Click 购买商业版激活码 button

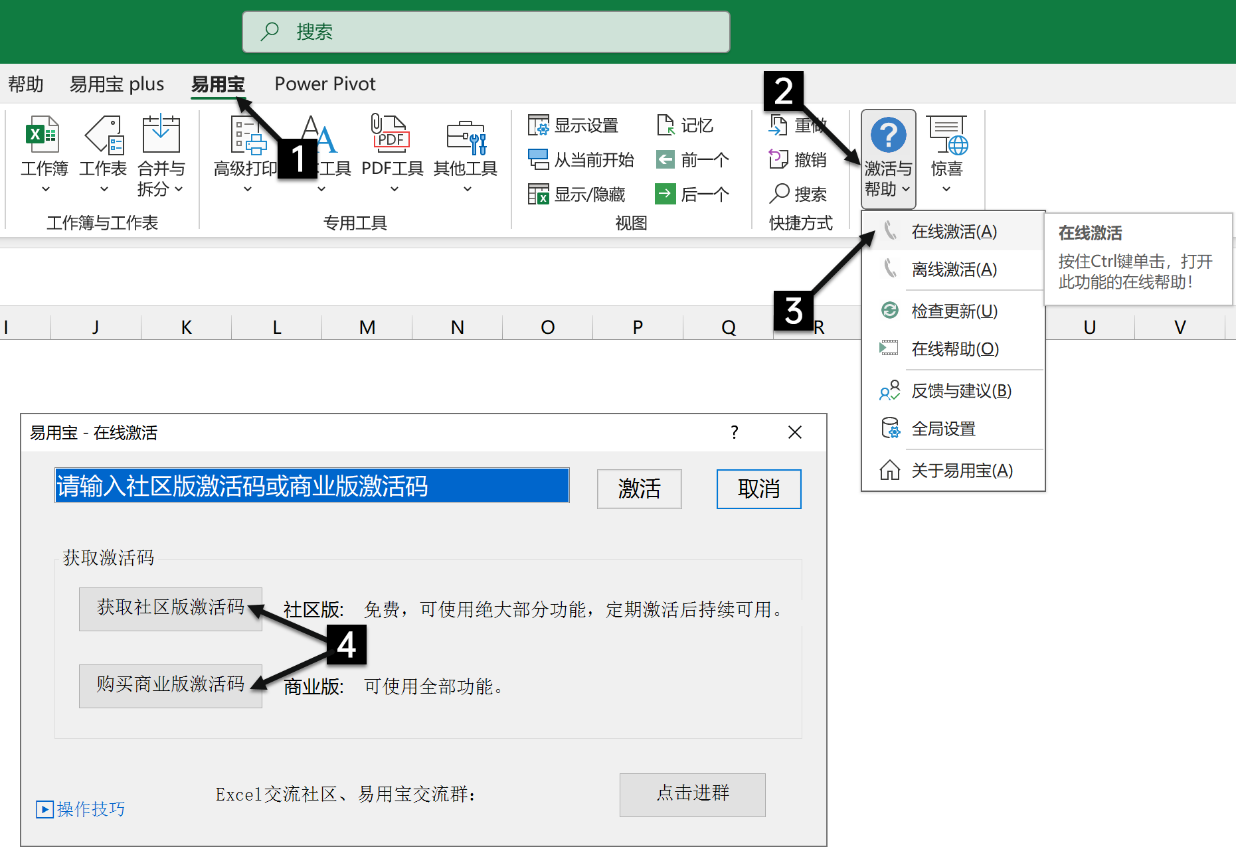[x=171, y=686]
